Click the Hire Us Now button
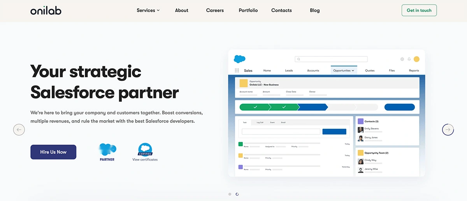 click(53, 152)
